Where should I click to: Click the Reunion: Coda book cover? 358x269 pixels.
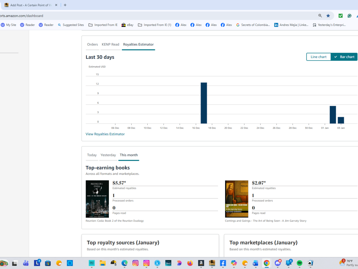click(x=97, y=199)
